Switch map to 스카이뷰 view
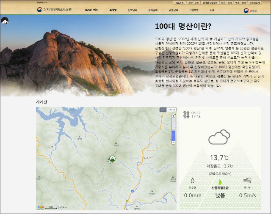 171,110
